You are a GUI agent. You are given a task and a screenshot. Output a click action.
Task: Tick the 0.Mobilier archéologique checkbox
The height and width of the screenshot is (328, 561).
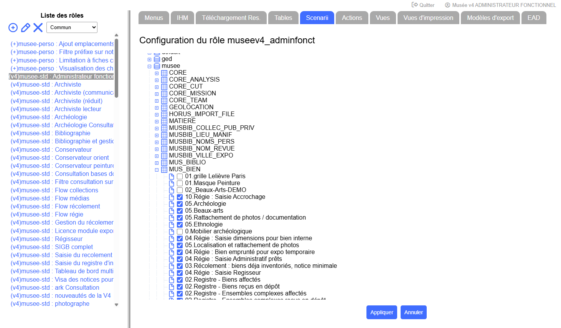pos(180,231)
